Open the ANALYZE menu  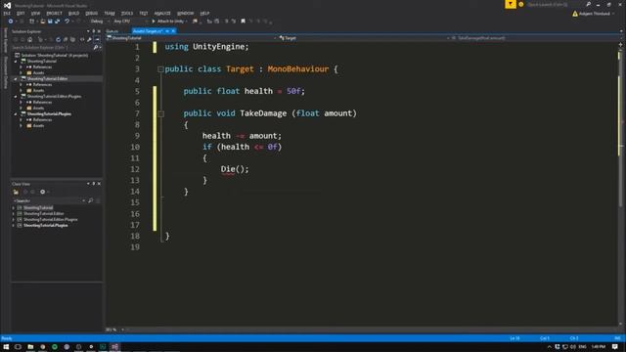(162, 13)
